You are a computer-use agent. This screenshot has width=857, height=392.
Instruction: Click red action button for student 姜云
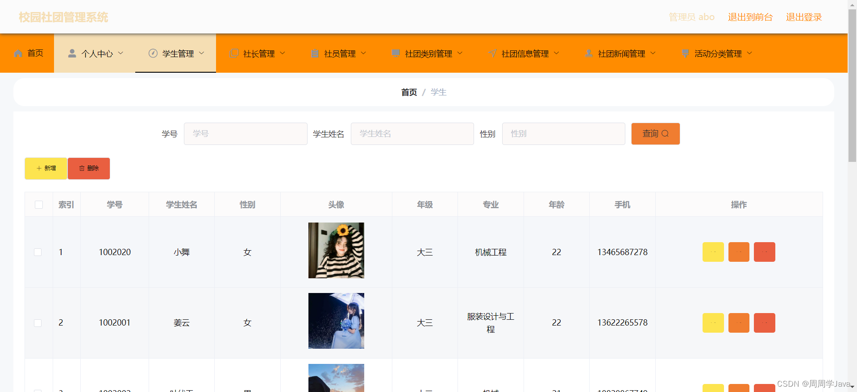765,323
